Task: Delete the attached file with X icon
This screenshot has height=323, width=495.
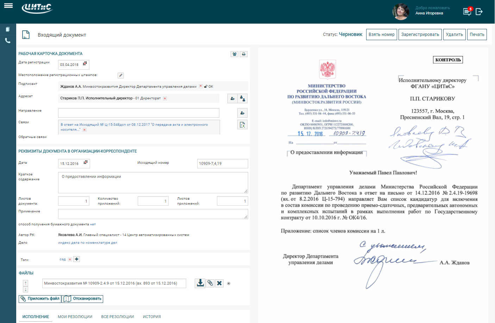Action: click(219, 283)
